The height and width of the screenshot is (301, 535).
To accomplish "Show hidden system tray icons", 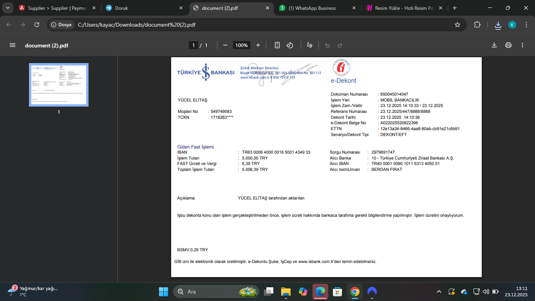I will [439, 292].
